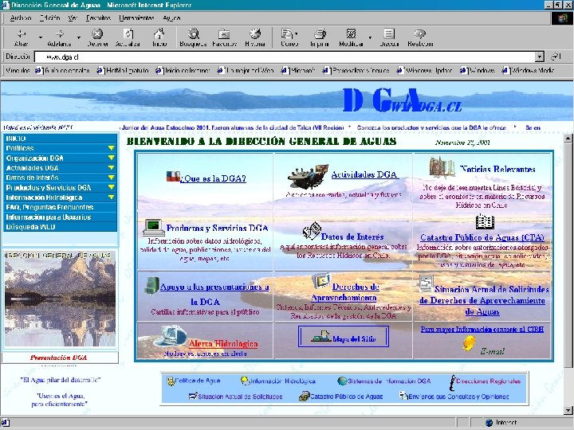The width and height of the screenshot is (574, 430).
Task: Expand the Políticas menu arrow
Action: click(112, 148)
